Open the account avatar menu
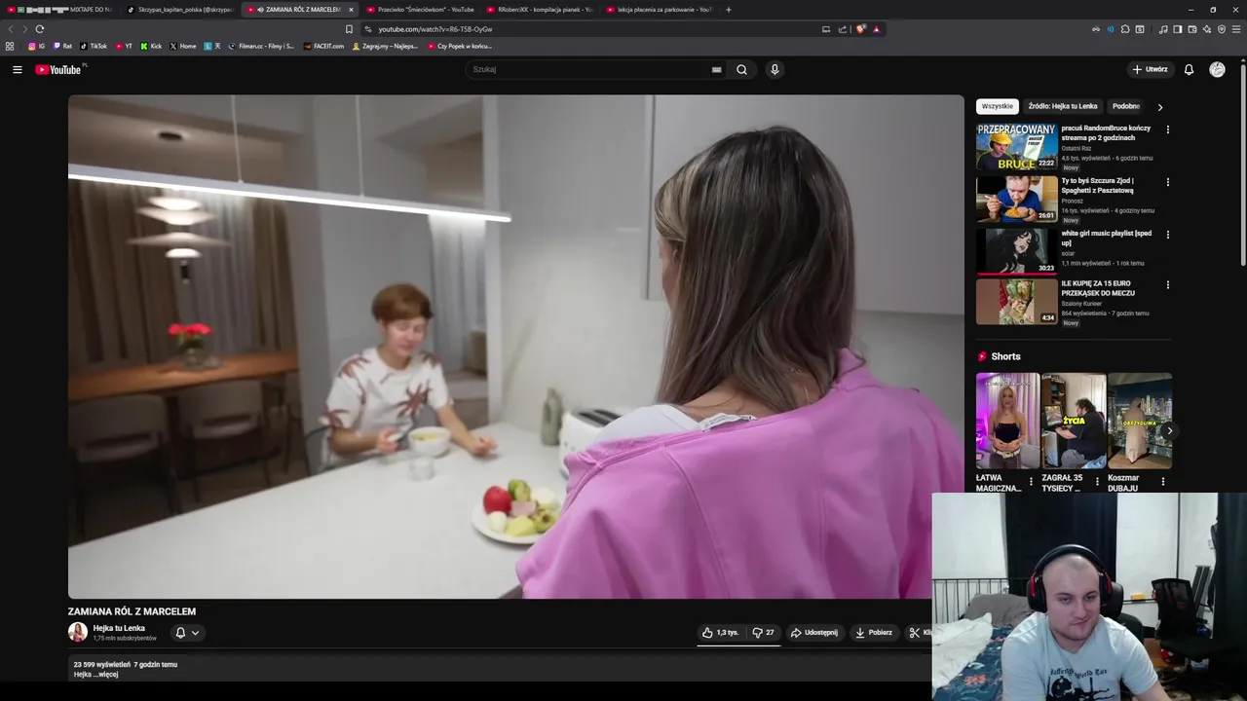The height and width of the screenshot is (701, 1247). (1217, 69)
